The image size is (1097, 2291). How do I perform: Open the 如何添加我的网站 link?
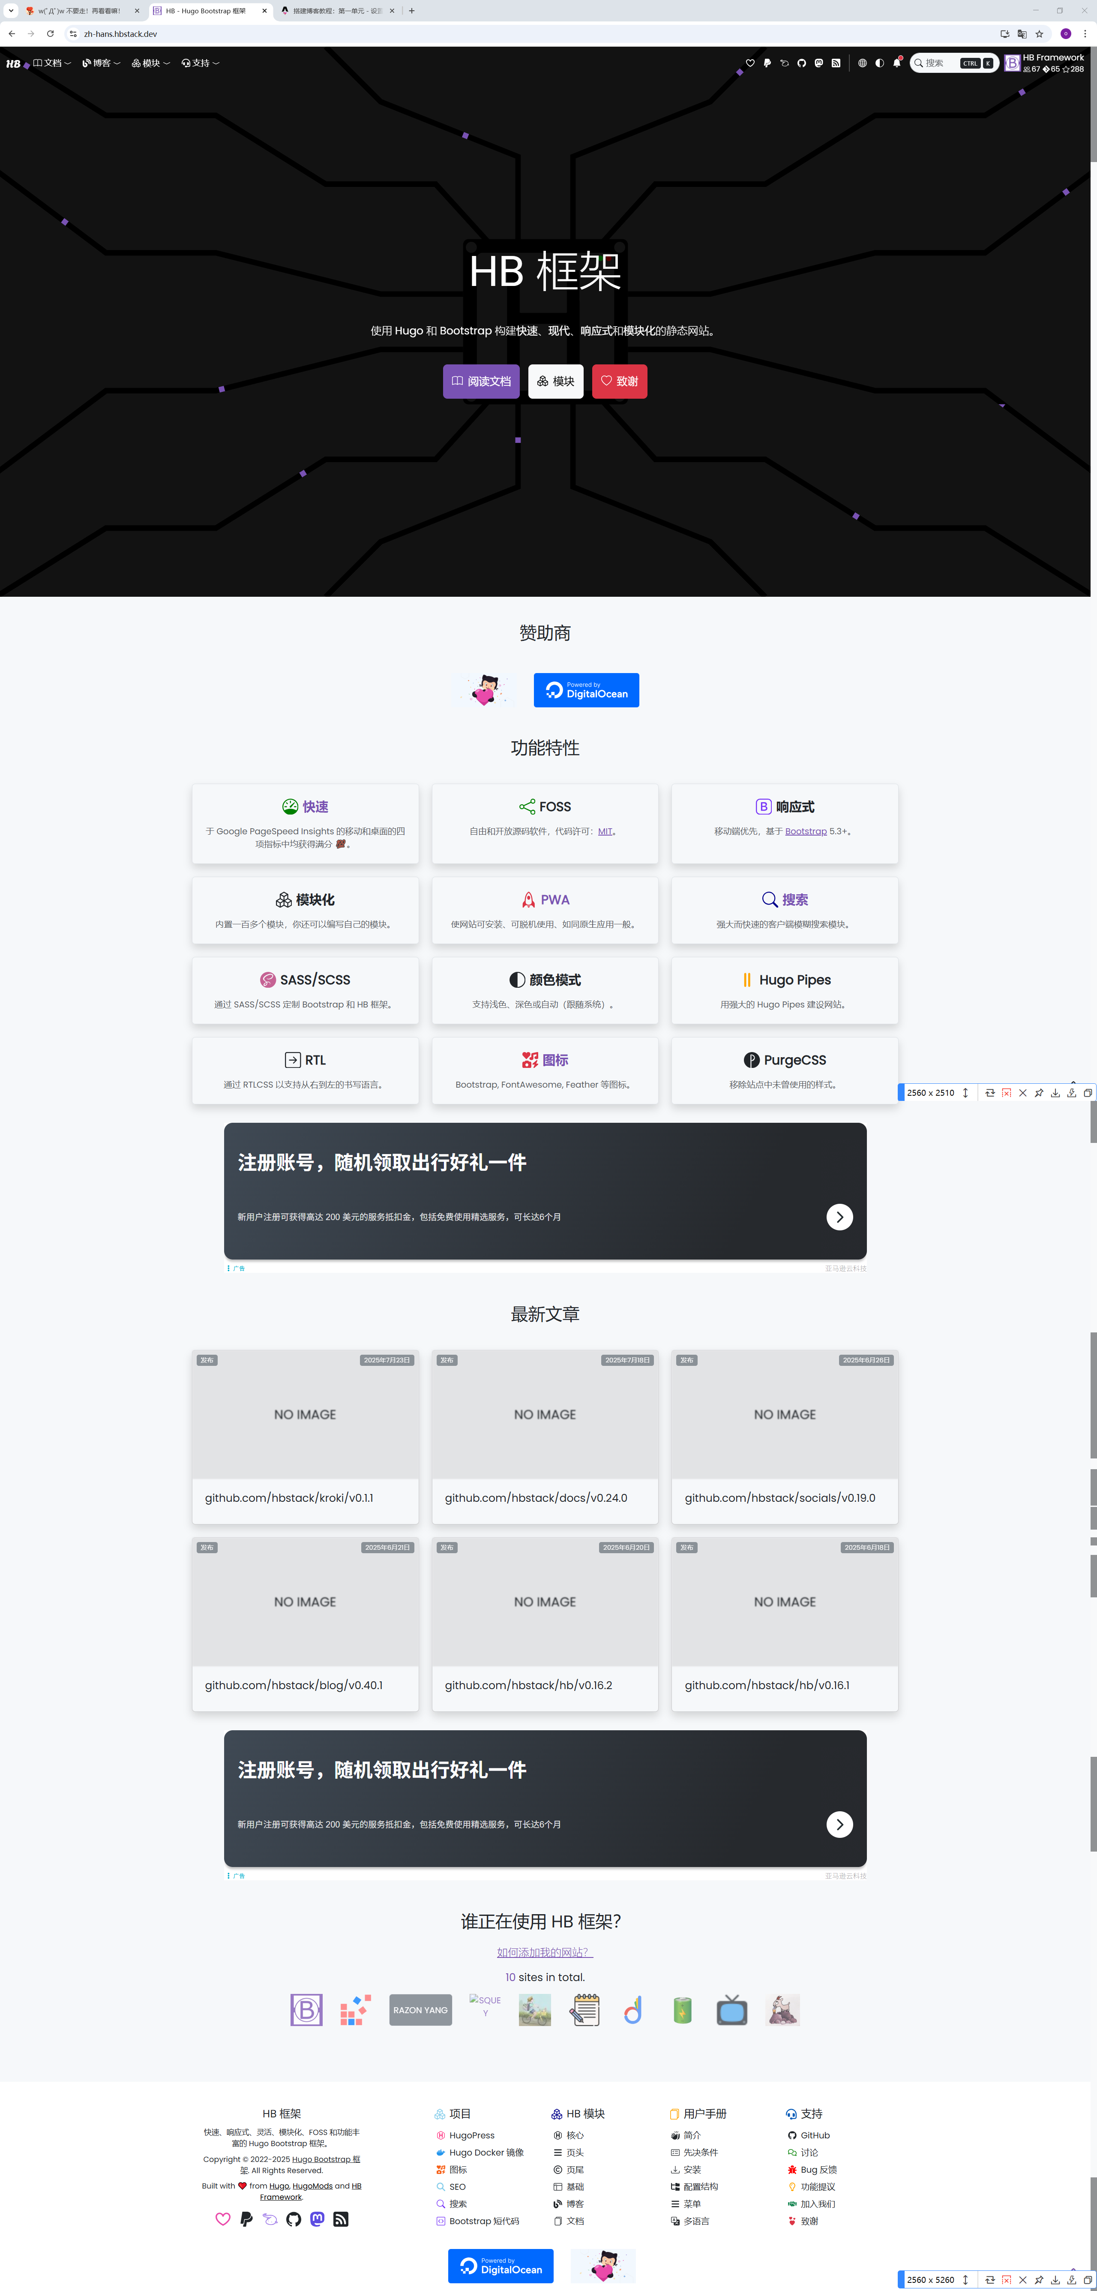[544, 1952]
